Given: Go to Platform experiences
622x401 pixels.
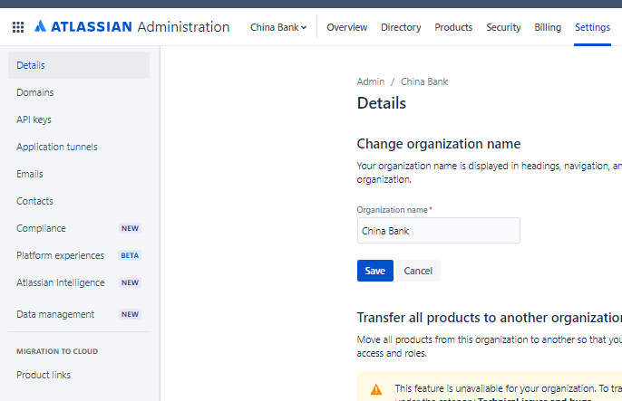Looking at the screenshot, I should tap(79, 255).
